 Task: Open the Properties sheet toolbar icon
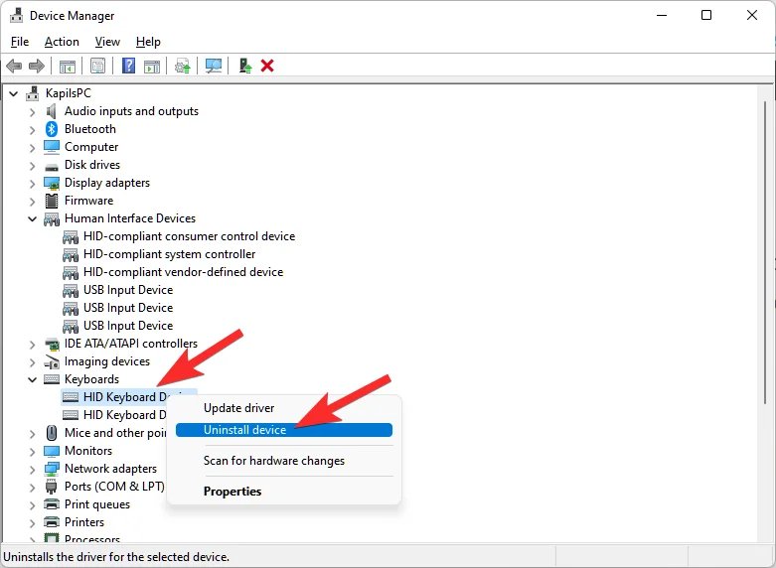(98, 66)
